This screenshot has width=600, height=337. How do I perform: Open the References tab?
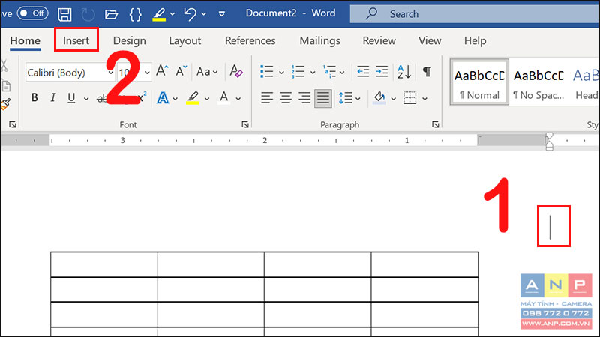[250, 41]
